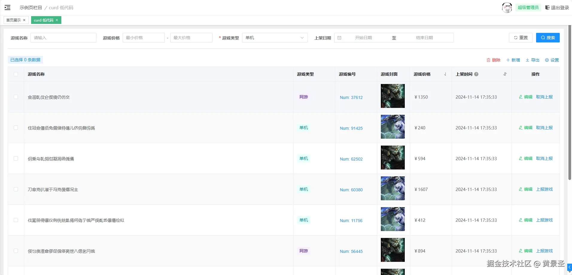Click the 超级管理员 role tag
This screenshot has height=275, width=572.
(528, 8)
